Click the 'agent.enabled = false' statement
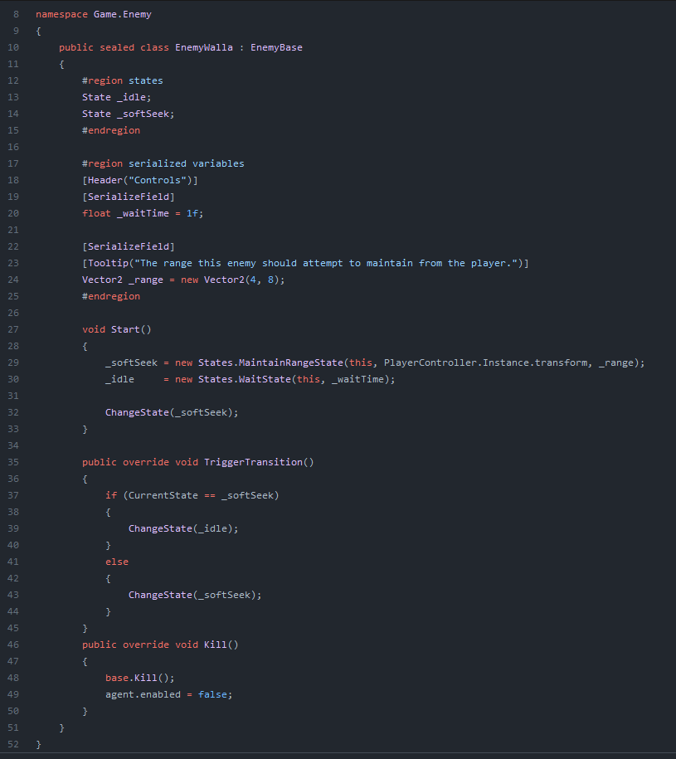The width and height of the screenshot is (676, 759). tap(168, 694)
